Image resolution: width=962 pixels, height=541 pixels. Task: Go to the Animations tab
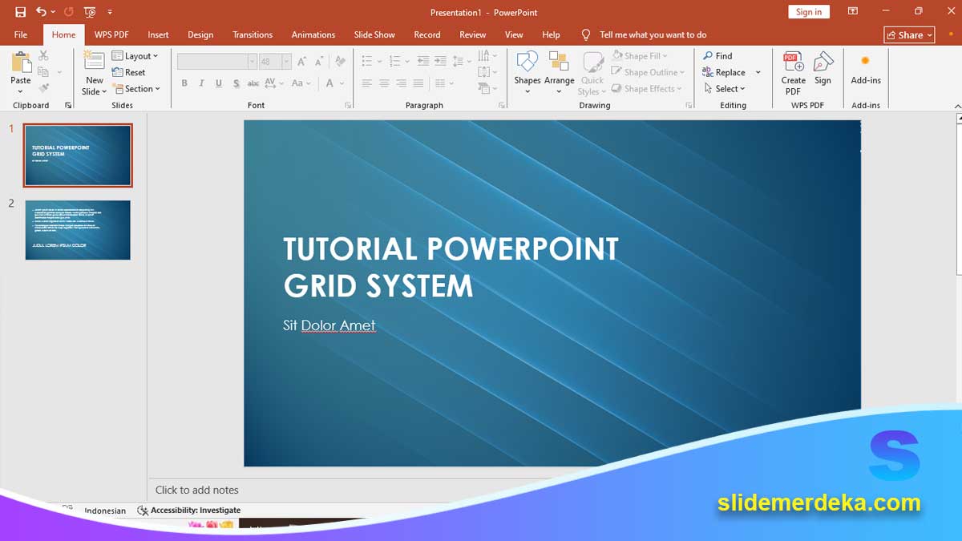tap(313, 34)
